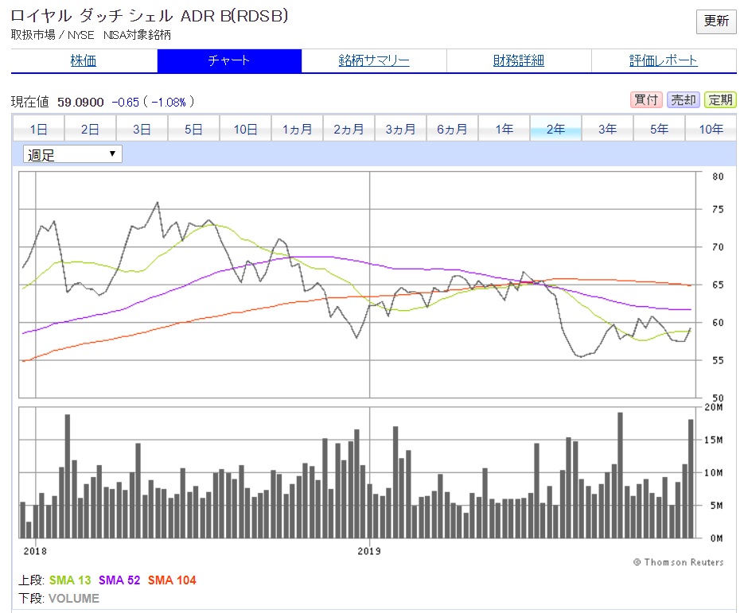Viewport: 744px width, 613px height.
Task: Switch to the 財務詳細 tab
Action: point(519,60)
